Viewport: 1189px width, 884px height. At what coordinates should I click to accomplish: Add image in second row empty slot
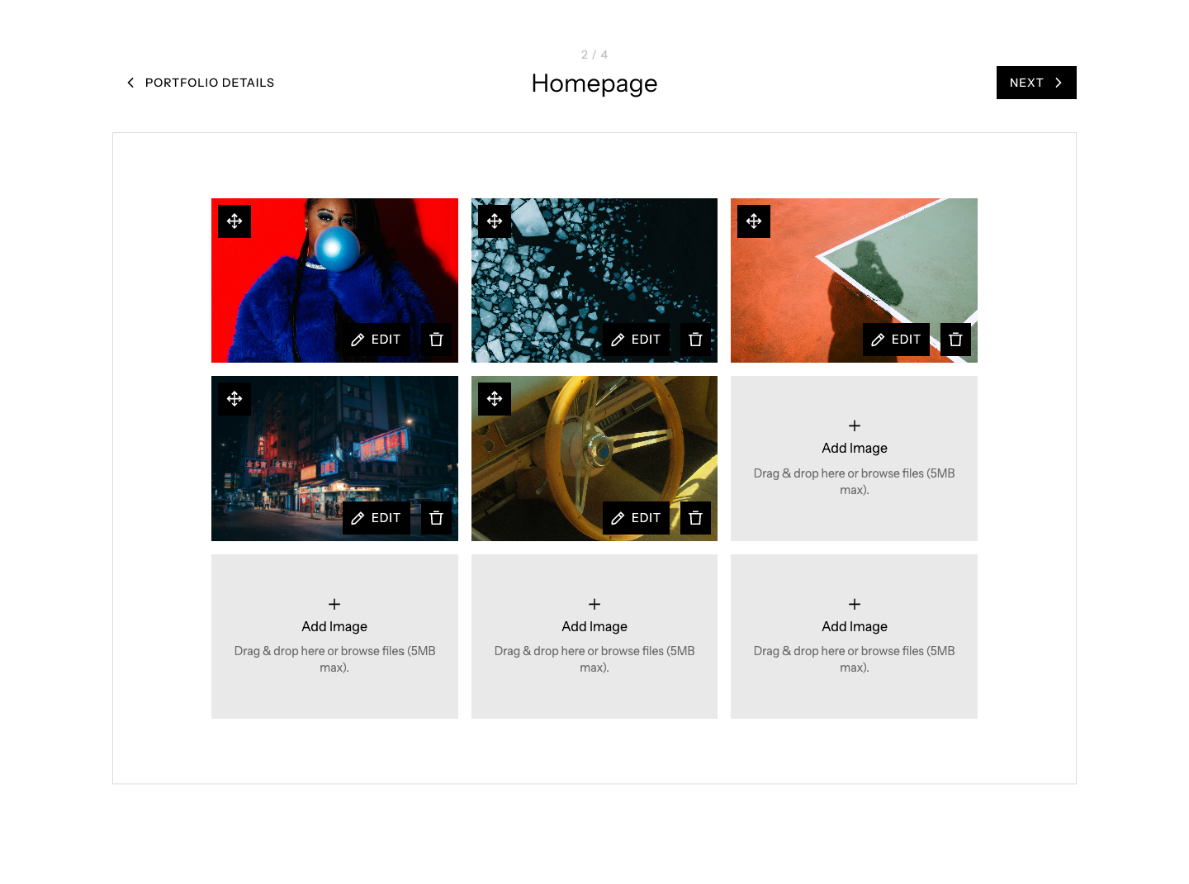pyautogui.click(x=854, y=459)
